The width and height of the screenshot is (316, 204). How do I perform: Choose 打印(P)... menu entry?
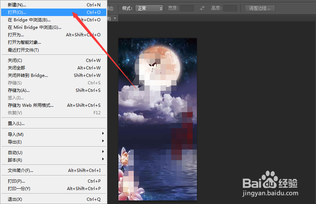tap(54, 181)
